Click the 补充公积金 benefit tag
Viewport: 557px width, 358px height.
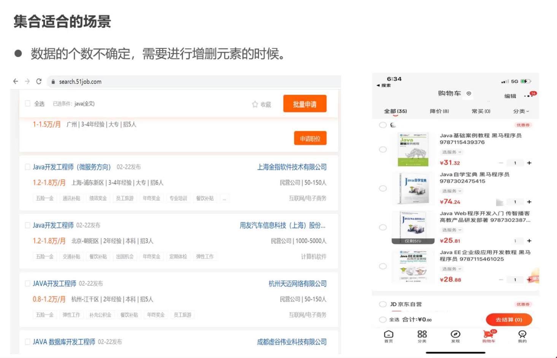pos(100,315)
